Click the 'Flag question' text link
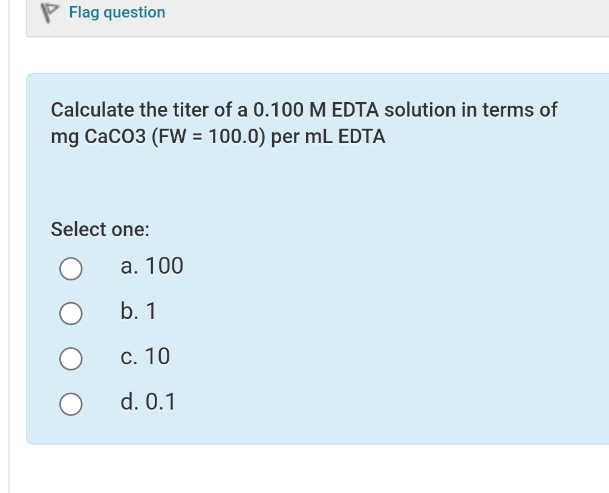The height and width of the screenshot is (493, 609). tap(117, 11)
